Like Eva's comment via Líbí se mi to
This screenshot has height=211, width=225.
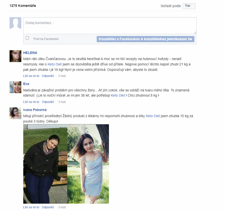click(31, 102)
